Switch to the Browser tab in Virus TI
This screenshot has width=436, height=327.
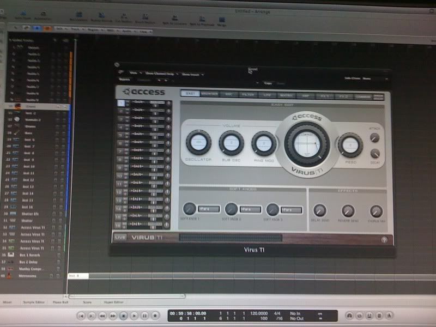[x=209, y=94]
